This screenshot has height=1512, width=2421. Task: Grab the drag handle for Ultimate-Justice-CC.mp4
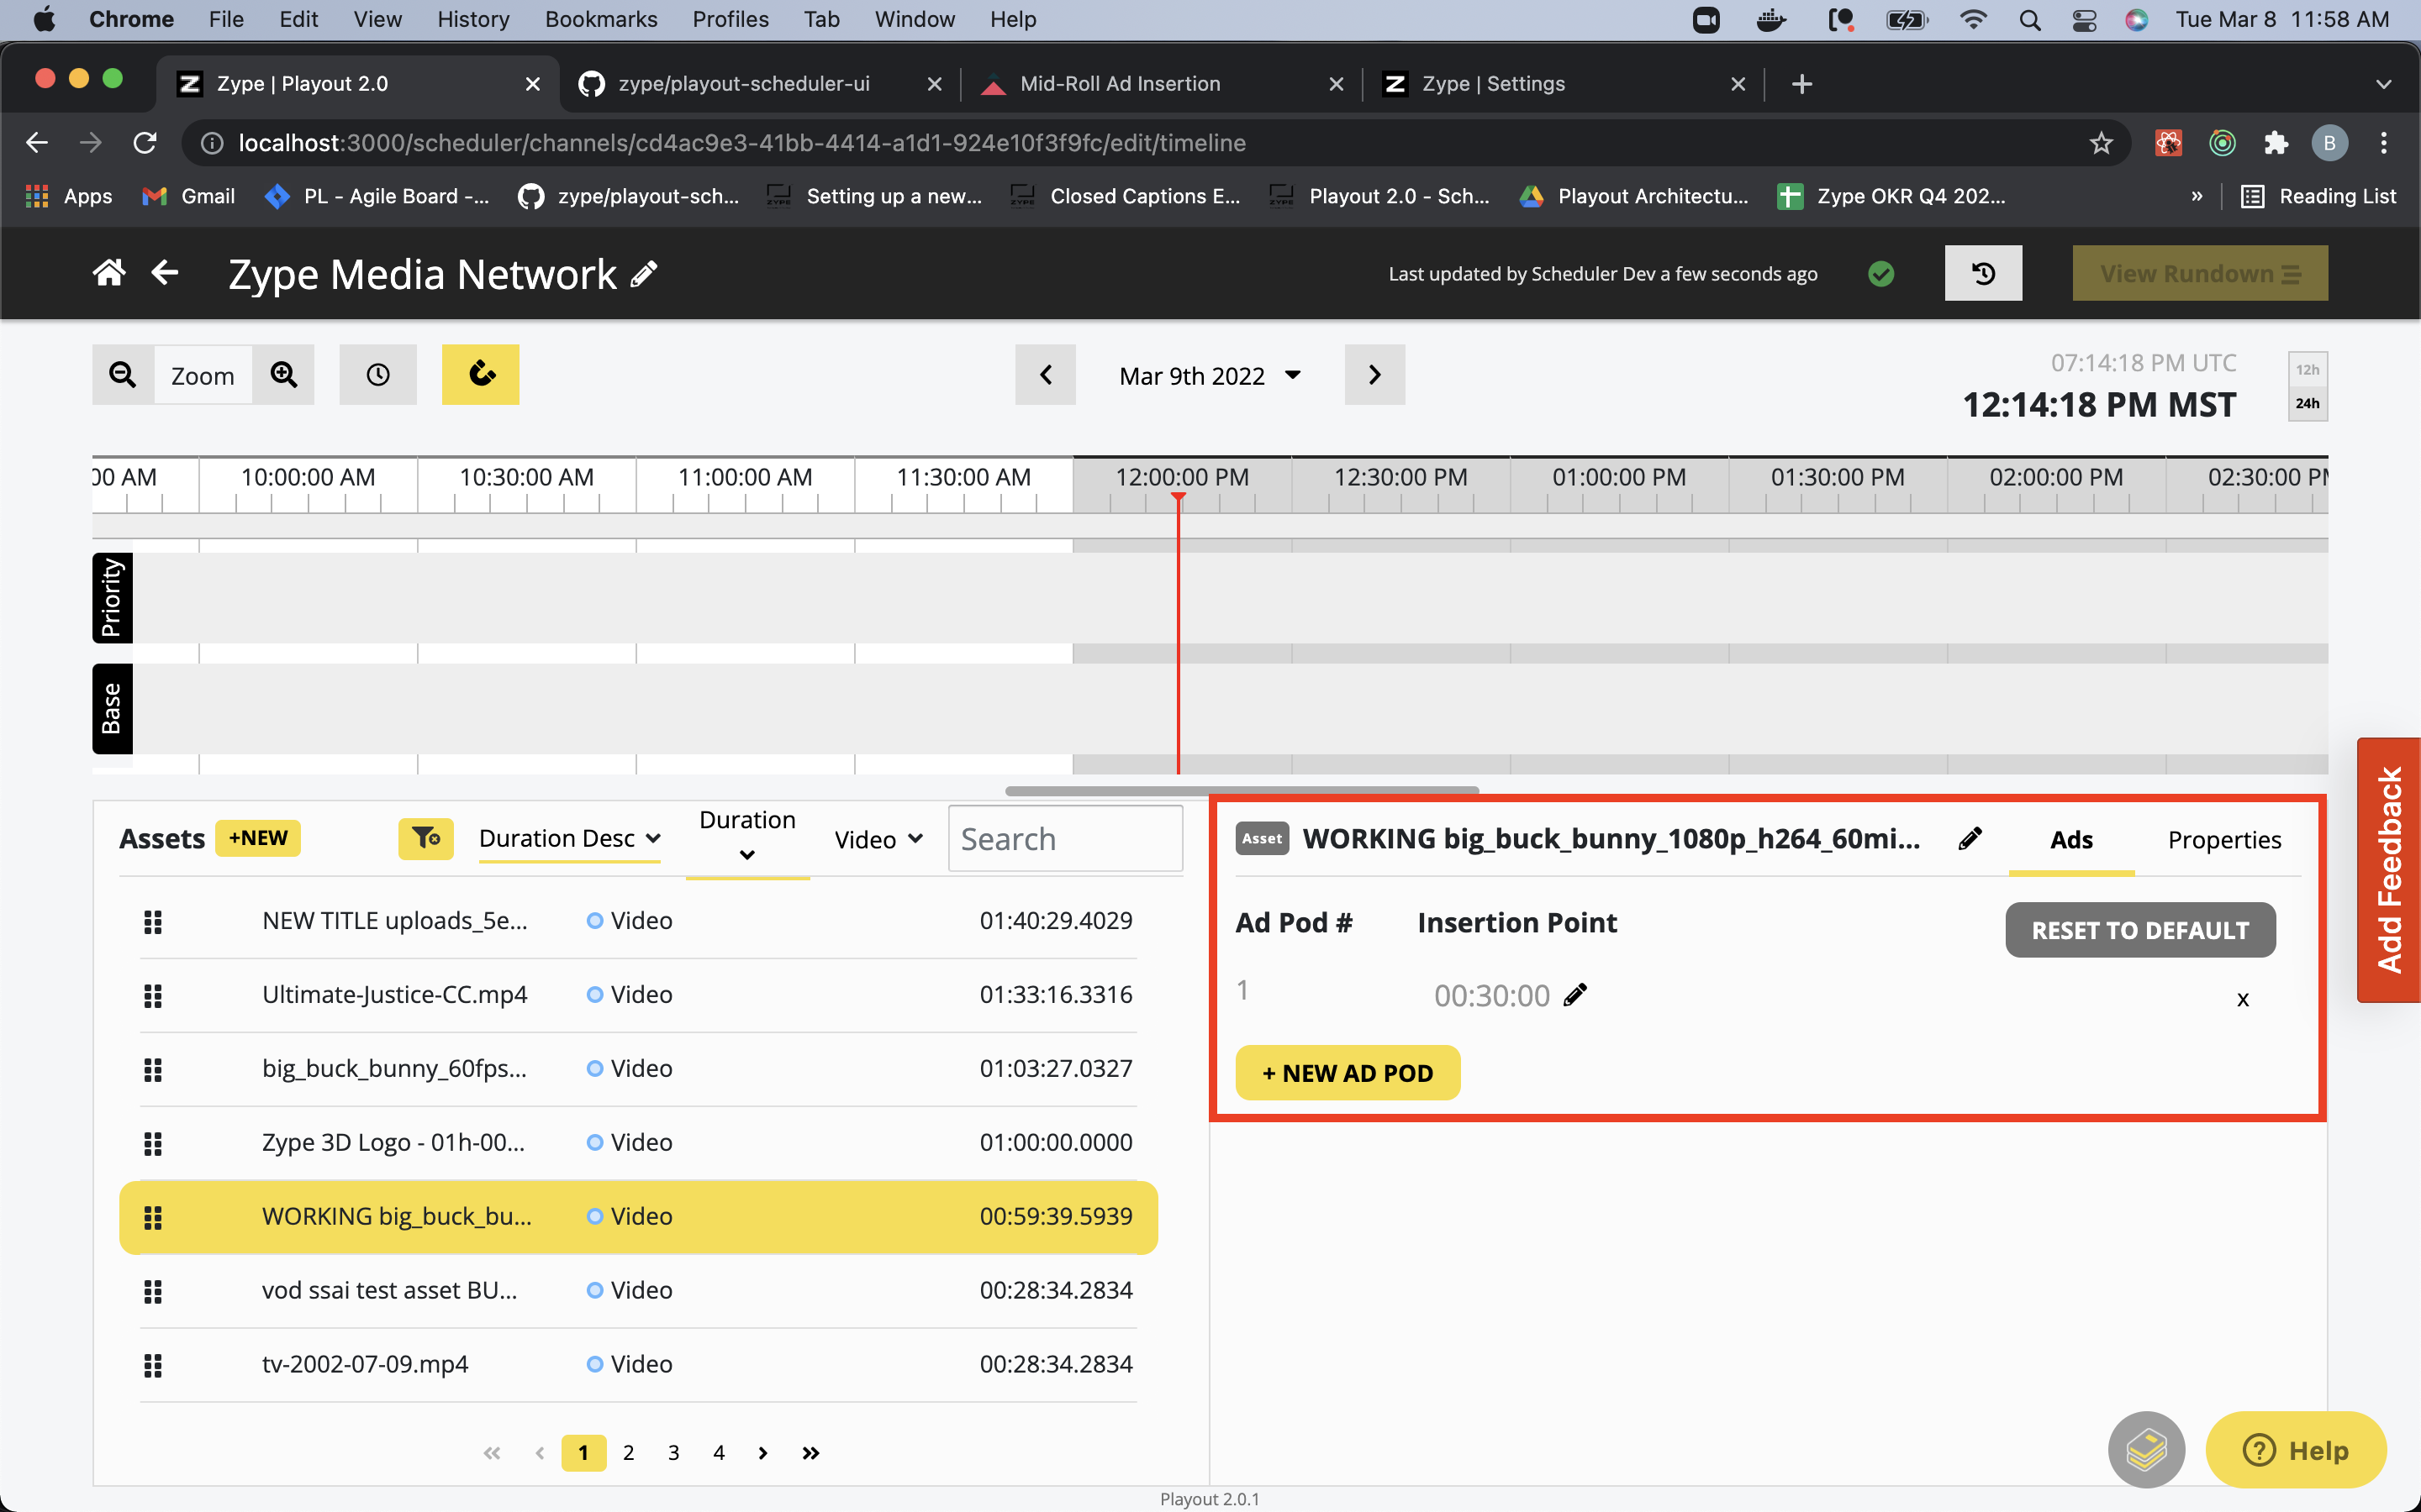[153, 995]
